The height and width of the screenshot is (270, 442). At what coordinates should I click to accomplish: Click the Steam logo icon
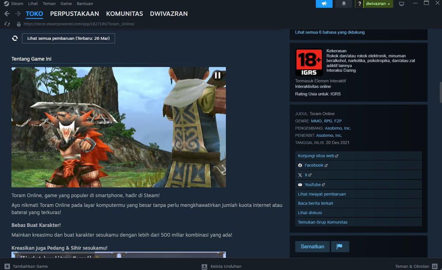click(x=6, y=4)
